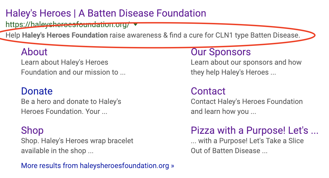
Task: Open the Haley's Heroes main result title
Action: coord(106,13)
